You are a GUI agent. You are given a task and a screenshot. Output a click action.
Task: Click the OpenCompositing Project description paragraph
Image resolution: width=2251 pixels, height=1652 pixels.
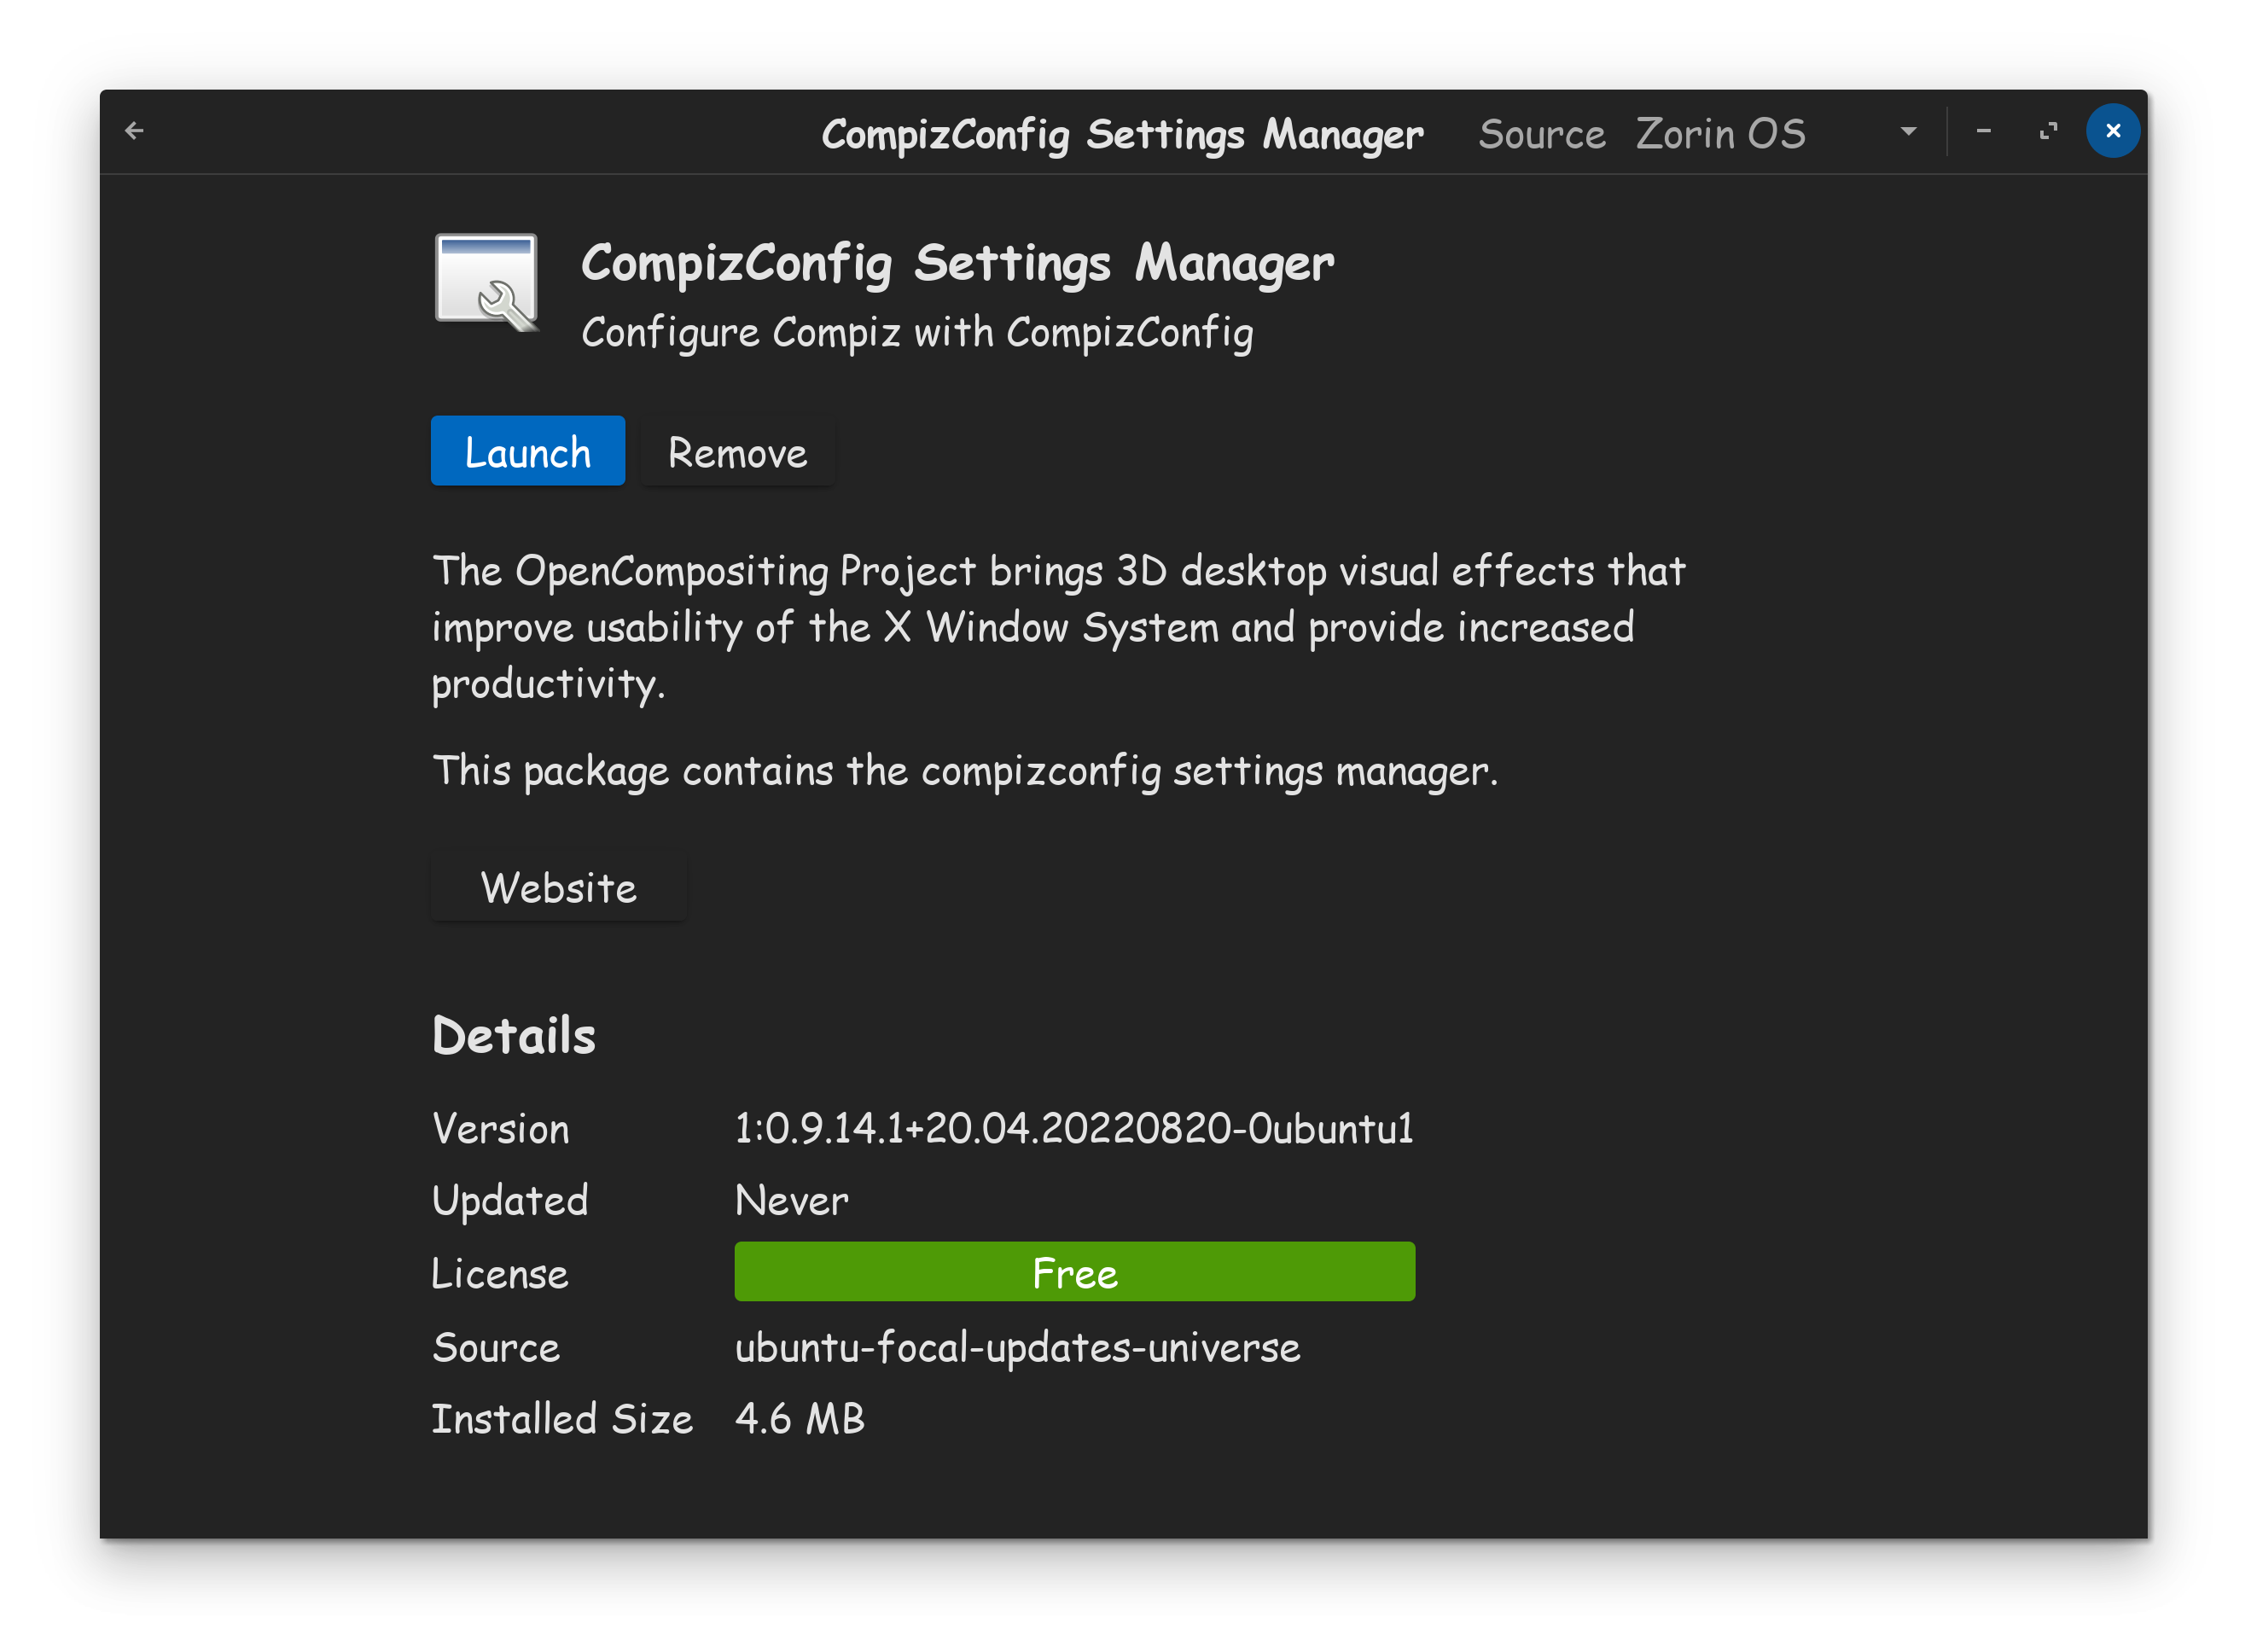(x=1059, y=628)
